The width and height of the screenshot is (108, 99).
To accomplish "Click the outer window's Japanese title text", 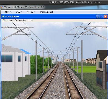I will pyautogui.click(x=75, y=2).
